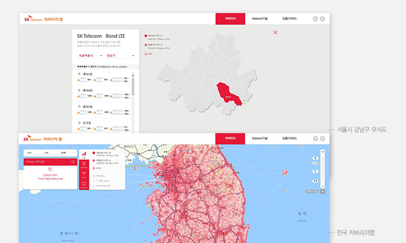Select the 개포2동 row location pin
Screen dimensions: 406x243
tap(79, 74)
